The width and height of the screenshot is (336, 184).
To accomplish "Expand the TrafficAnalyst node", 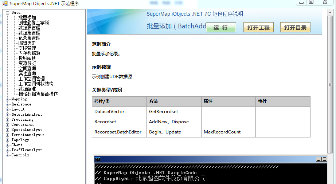I will coord(8,150).
